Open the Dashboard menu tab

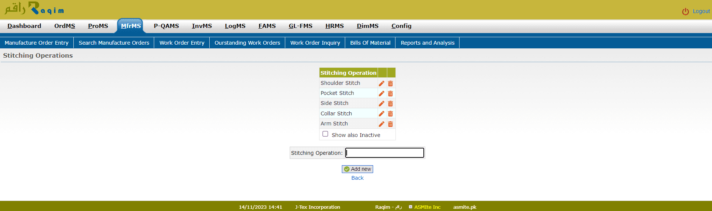(24, 26)
